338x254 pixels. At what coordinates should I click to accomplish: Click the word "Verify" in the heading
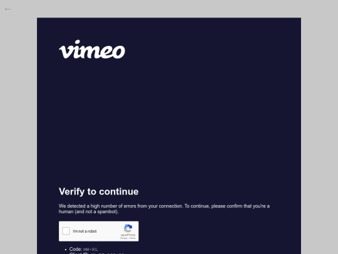tap(71, 192)
